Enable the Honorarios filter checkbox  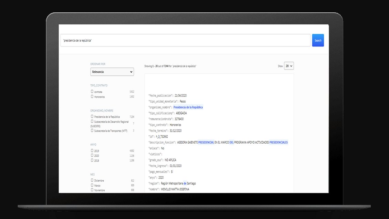point(92,96)
